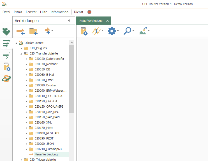
Task: Expand the 020070_Excel folder
Action: pos(26,80)
